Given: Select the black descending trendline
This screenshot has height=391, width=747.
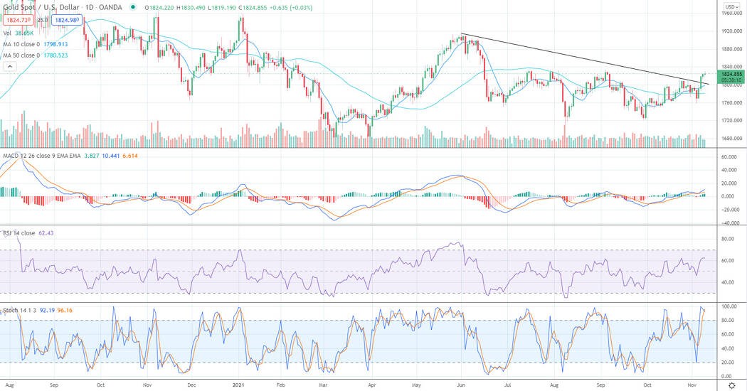Looking at the screenshot, I should (585, 59).
